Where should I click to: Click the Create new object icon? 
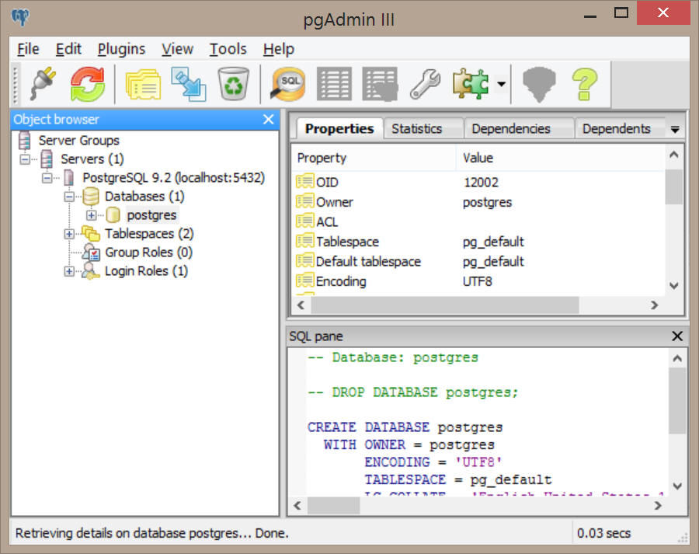[189, 84]
